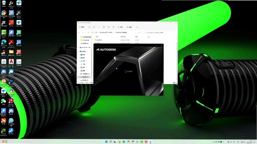Switch to details view icon in Explorer status bar
This screenshot has width=257, height=144.
(x=174, y=83)
